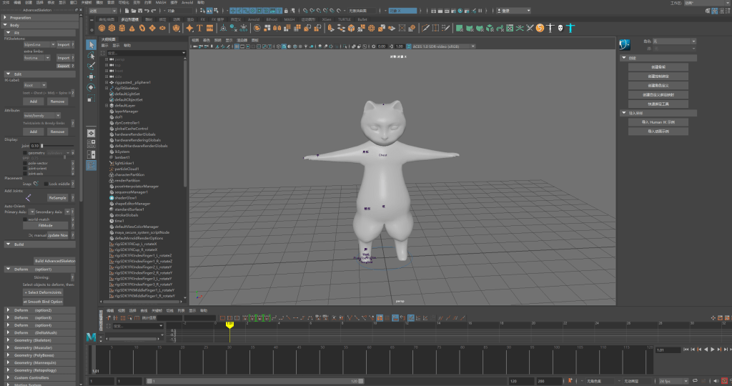Enable the world-match checkbox
Screen dimensions: 732x386
coord(24,219)
